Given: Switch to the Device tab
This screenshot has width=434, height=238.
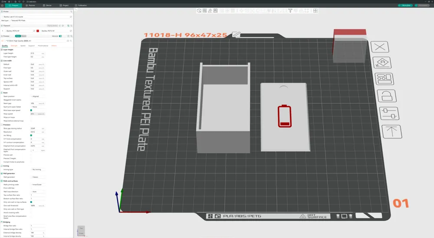Looking at the screenshot, I should (47, 5).
